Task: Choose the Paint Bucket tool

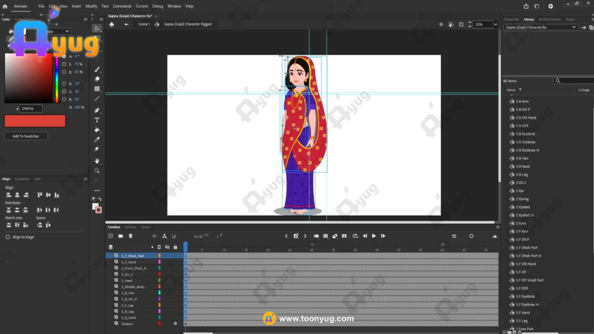Action: (97, 130)
